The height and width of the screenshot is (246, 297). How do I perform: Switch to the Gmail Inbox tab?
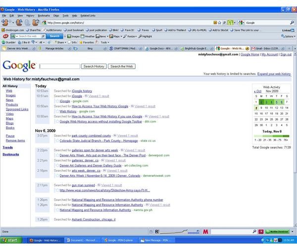268,48
